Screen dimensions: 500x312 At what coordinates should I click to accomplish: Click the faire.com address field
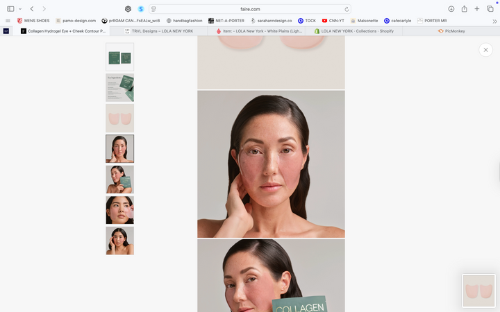pos(250,9)
